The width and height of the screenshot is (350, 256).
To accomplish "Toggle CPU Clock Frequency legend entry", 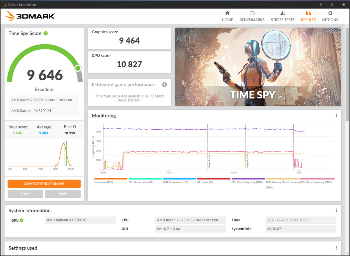I will (x=248, y=181).
